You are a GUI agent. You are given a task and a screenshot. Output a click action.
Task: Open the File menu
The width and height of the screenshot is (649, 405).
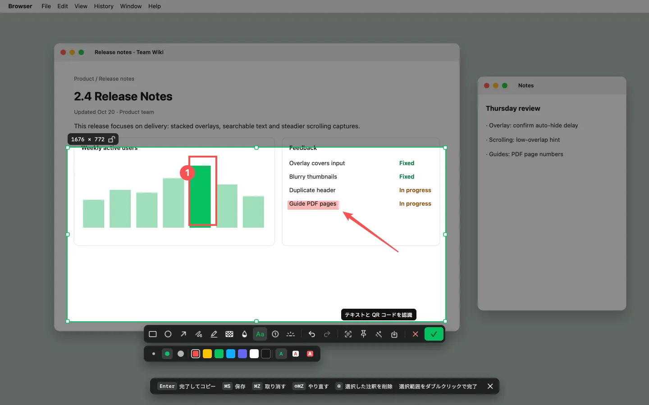pyautogui.click(x=46, y=6)
